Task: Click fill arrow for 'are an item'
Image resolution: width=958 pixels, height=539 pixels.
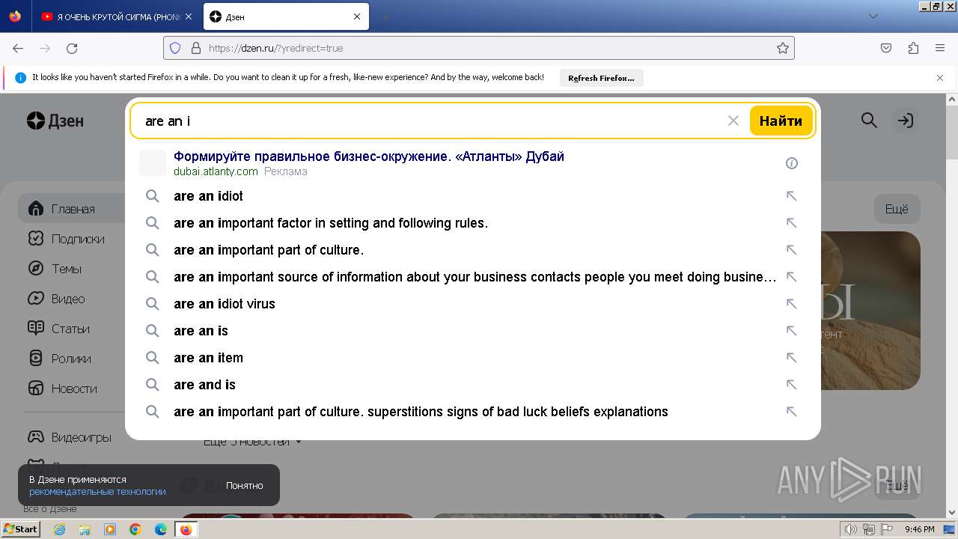Action: pos(791,358)
